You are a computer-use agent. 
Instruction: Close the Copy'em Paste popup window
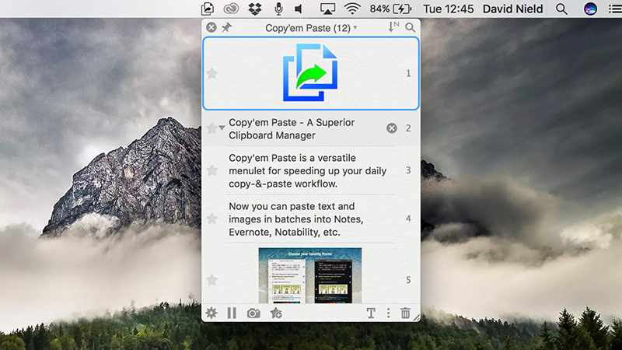211,27
